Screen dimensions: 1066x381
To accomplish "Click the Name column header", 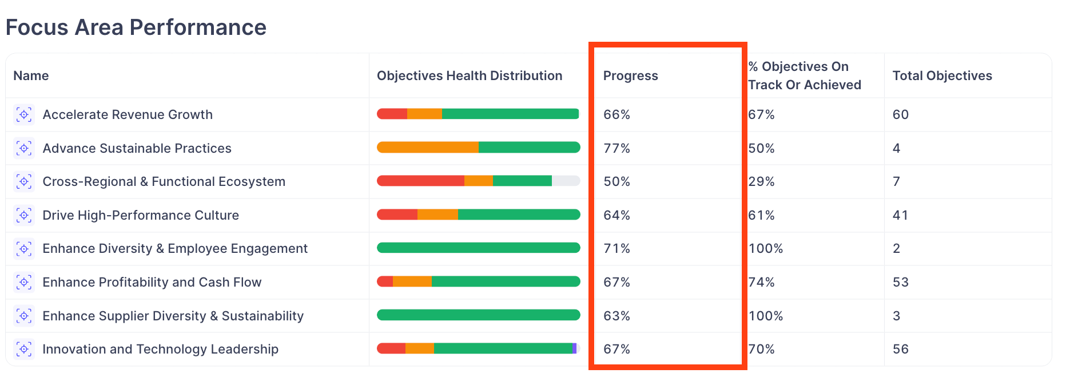I will click(x=31, y=76).
